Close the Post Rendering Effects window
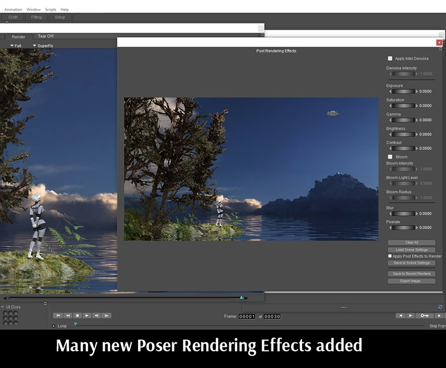Image resolution: width=446 pixels, height=368 pixels. click(x=439, y=42)
